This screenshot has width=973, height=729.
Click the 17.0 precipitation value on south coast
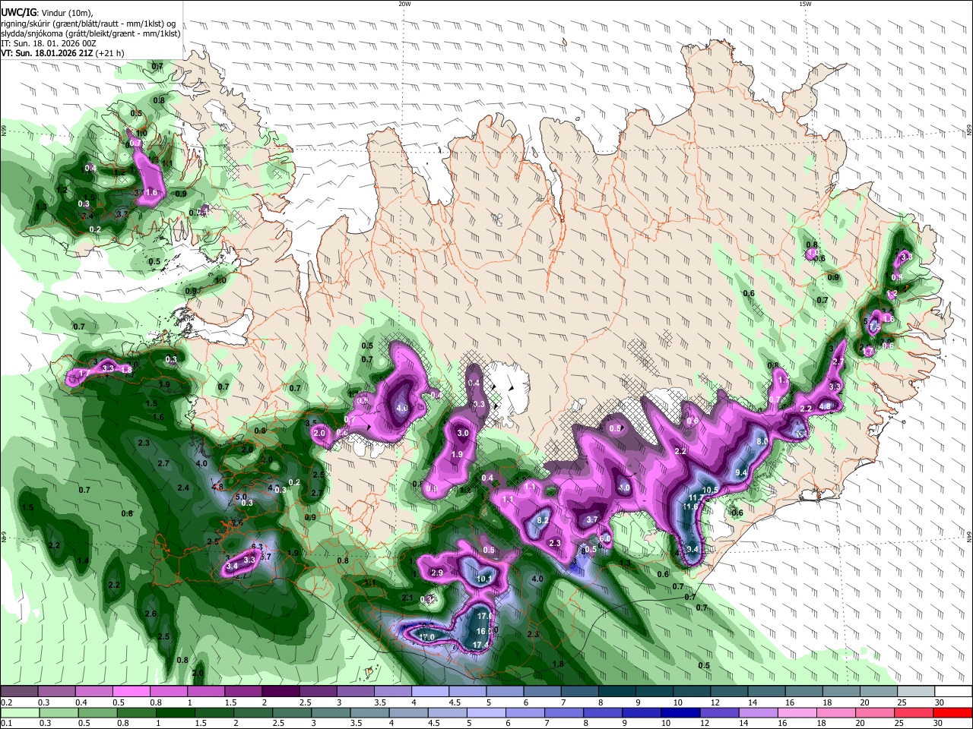coord(426,636)
